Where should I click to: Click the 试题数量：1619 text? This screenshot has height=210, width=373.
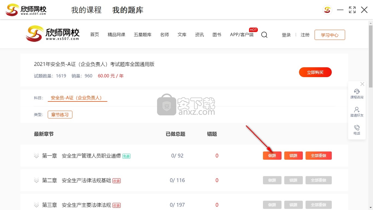coord(50,76)
